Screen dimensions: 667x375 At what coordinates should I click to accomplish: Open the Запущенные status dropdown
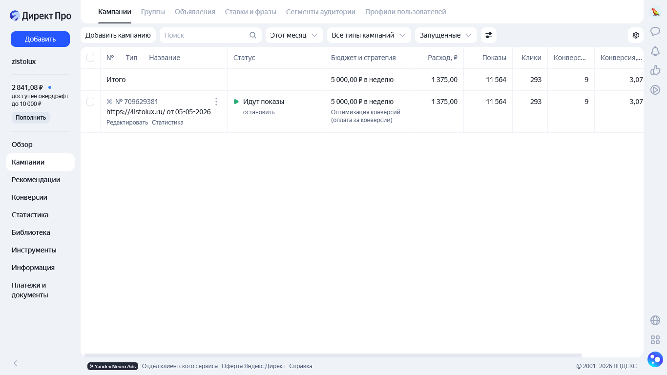coord(446,35)
